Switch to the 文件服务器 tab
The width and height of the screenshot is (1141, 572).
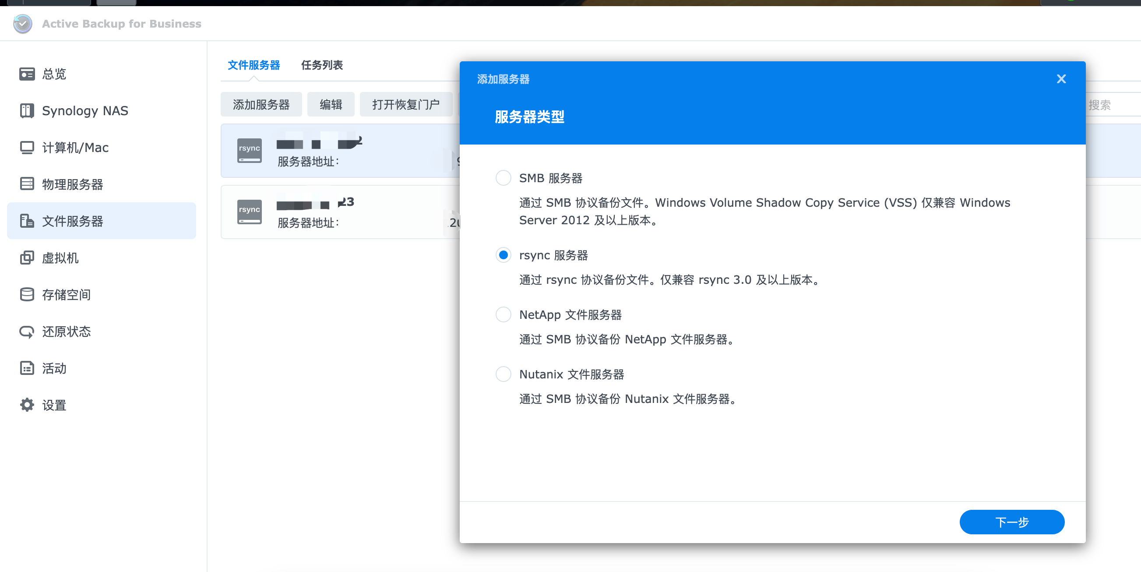254,65
